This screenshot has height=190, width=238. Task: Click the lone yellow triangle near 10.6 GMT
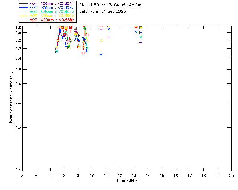pyautogui.click(x=101, y=40)
